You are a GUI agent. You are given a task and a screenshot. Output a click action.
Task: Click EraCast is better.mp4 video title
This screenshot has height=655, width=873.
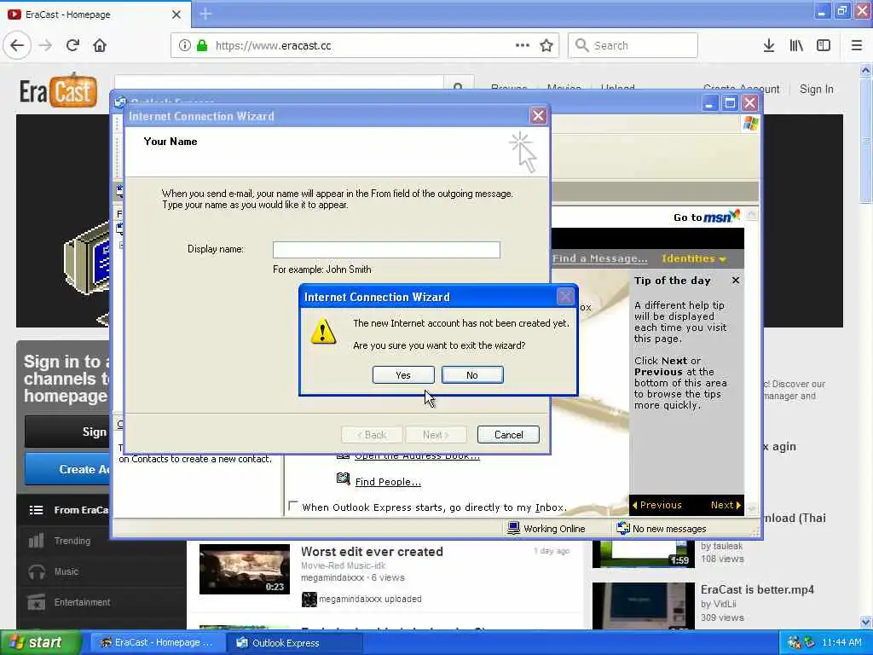point(757,589)
